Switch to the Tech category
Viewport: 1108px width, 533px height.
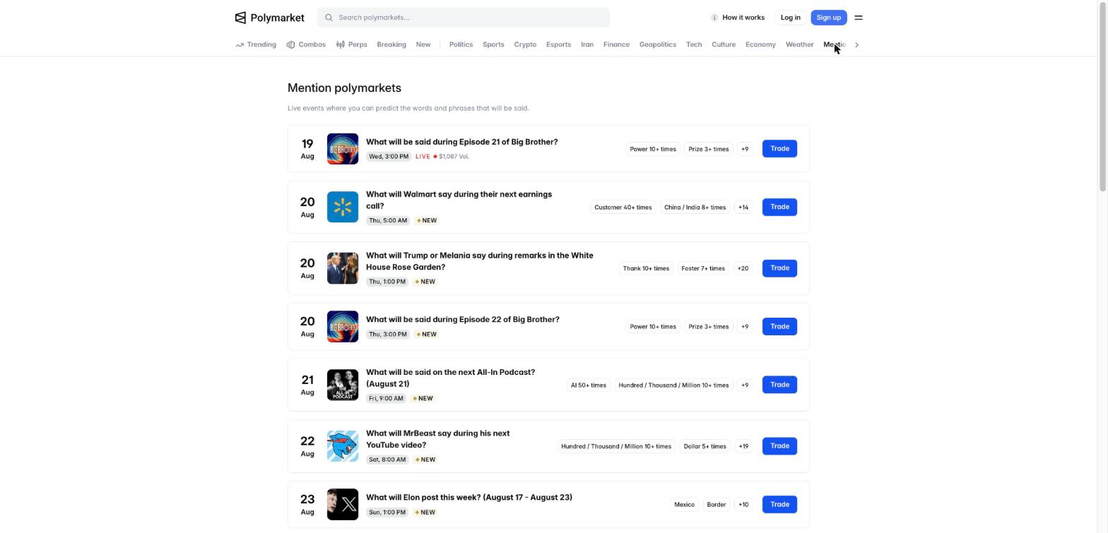[694, 44]
